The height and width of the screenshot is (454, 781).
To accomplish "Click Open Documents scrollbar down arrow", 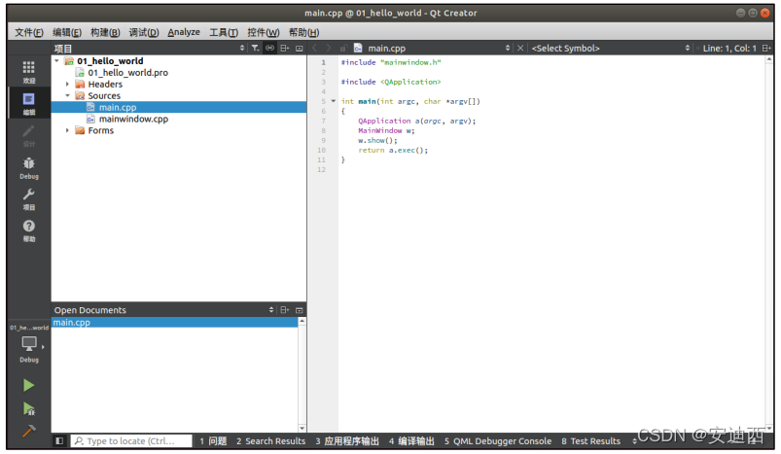I will (x=302, y=428).
